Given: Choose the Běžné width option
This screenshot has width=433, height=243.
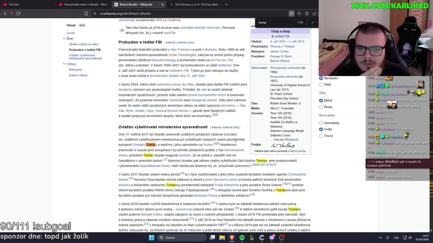Looking at the screenshot, I should (x=321, y=101).
